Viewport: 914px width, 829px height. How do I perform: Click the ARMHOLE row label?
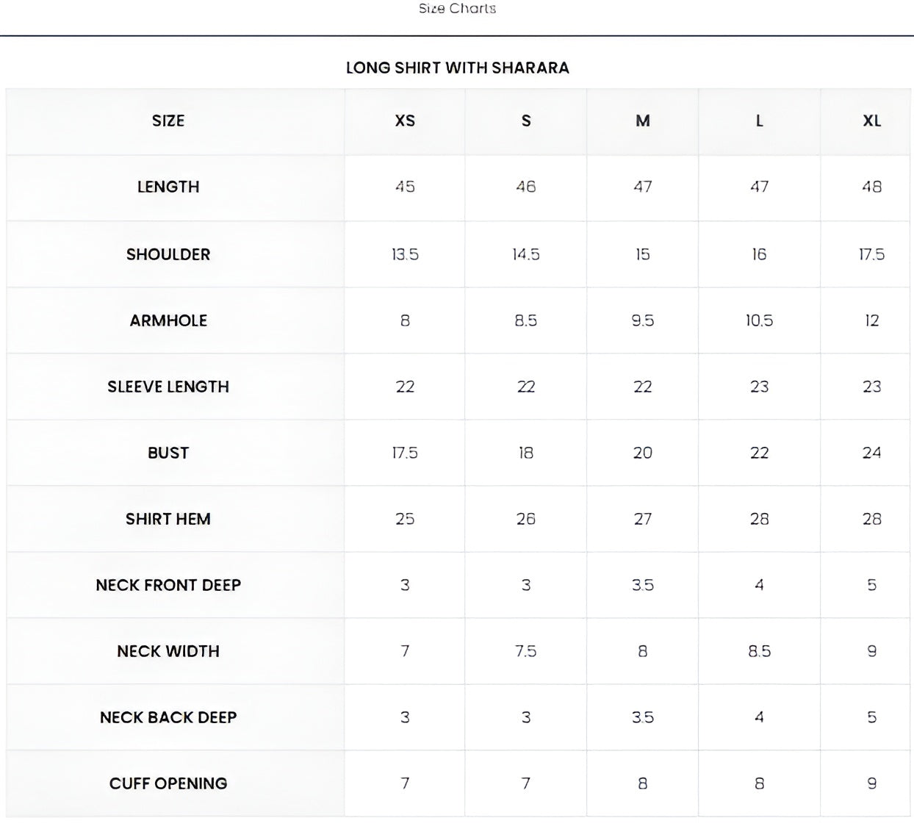pos(168,320)
